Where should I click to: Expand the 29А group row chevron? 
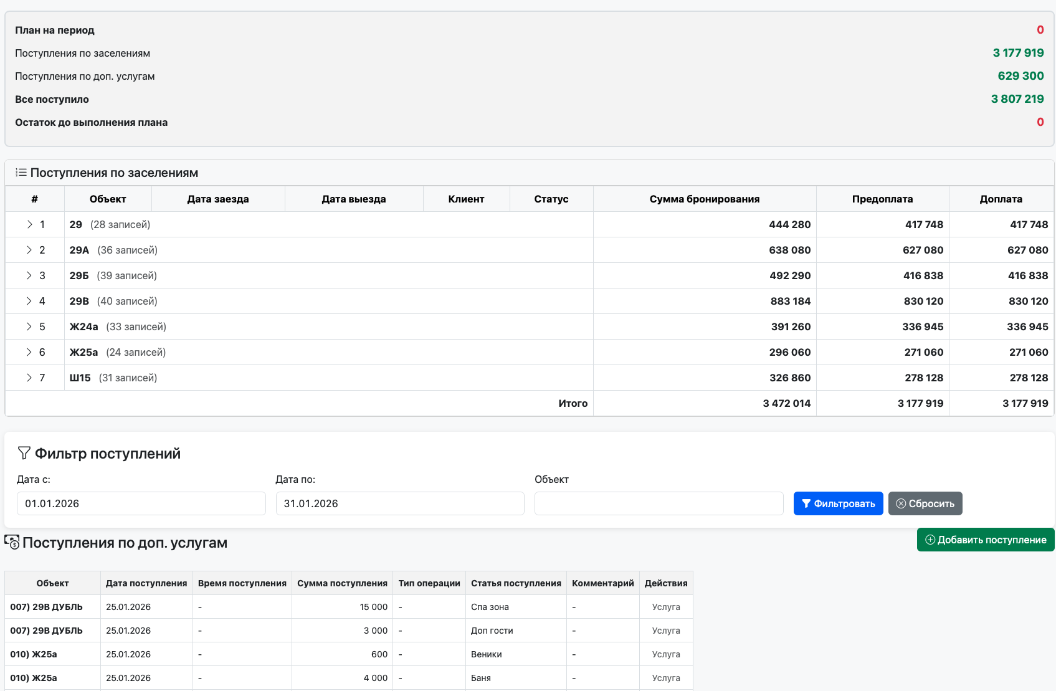point(29,250)
